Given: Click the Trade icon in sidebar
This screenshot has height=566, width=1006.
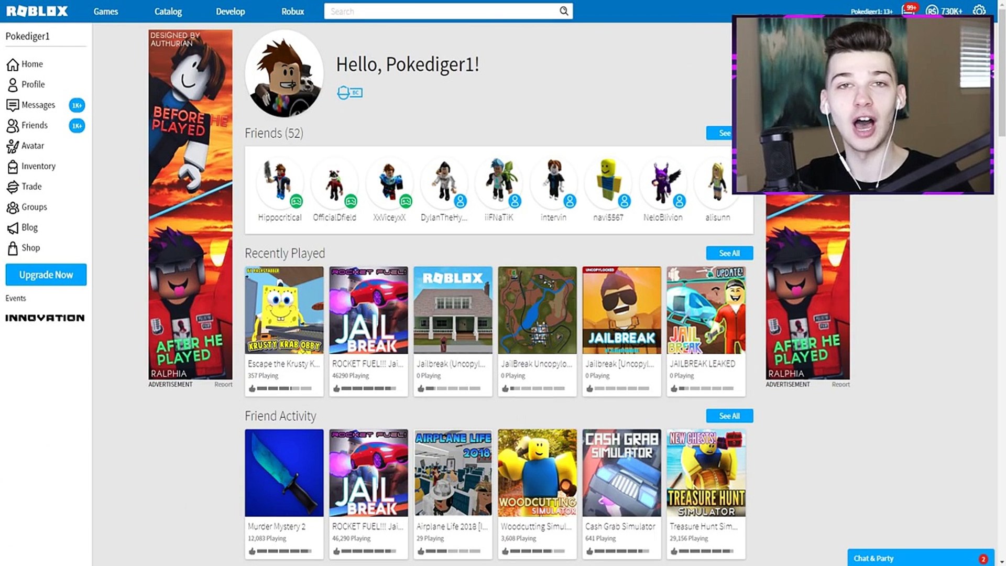Looking at the screenshot, I should (x=13, y=187).
